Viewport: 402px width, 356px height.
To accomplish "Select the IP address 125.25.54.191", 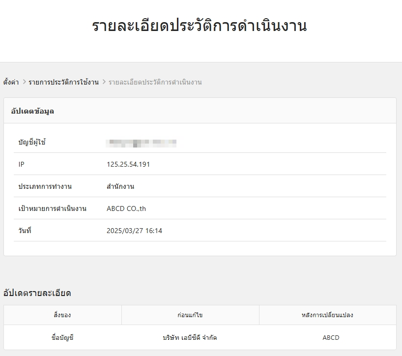I will (x=128, y=164).
